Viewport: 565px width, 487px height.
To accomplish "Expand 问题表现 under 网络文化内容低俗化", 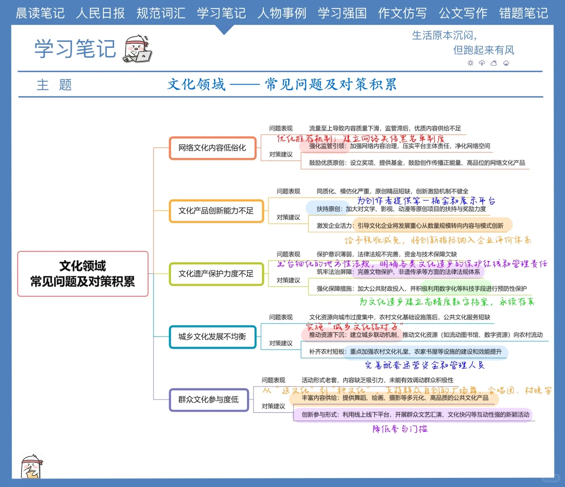I will pos(280,128).
